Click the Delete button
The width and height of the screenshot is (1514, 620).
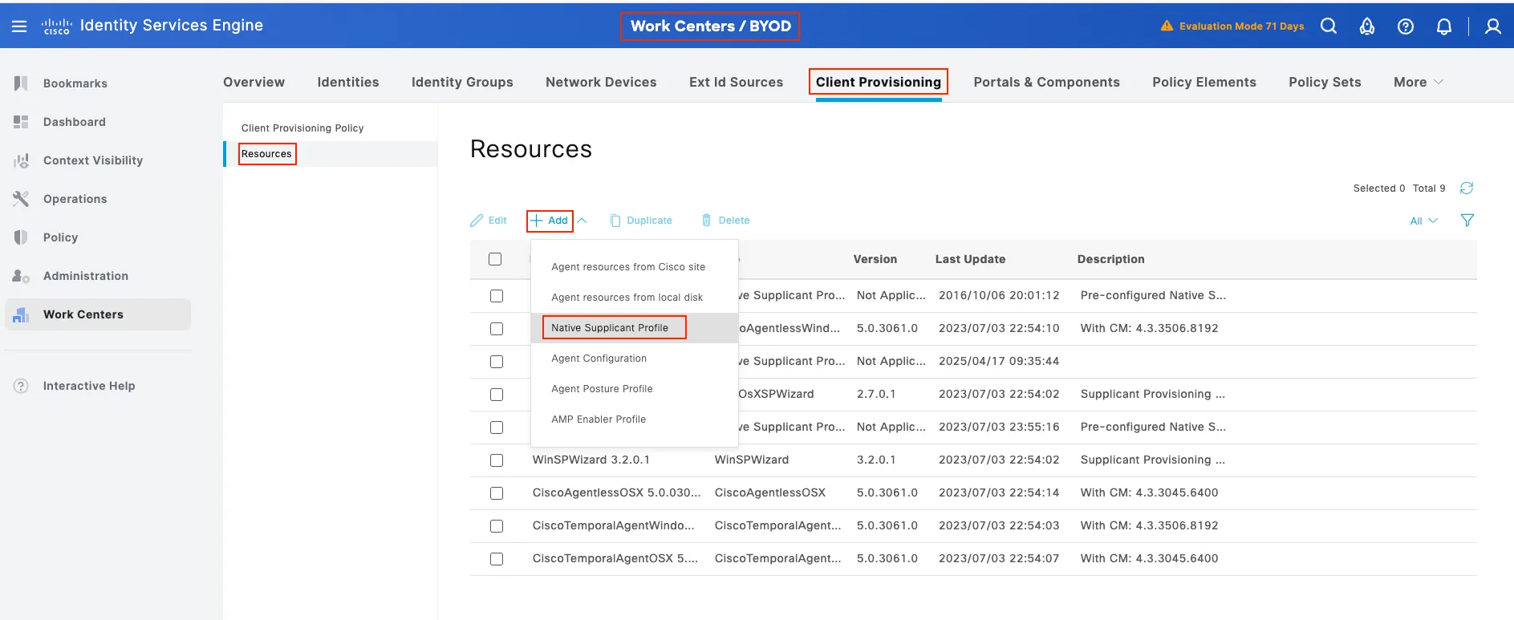tap(725, 221)
